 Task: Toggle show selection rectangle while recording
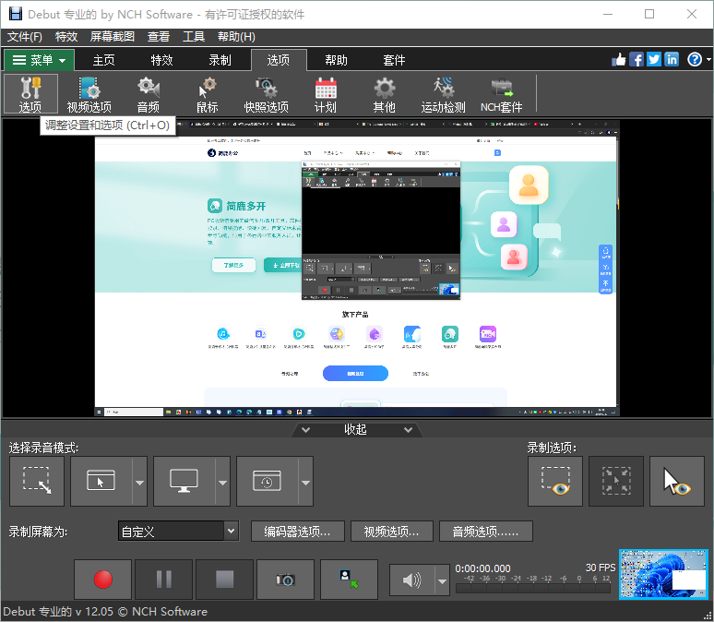coord(554,481)
